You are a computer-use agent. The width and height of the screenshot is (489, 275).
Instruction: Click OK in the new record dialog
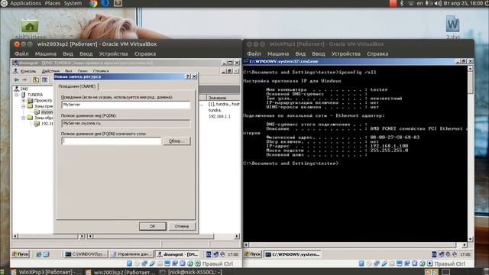point(153,226)
